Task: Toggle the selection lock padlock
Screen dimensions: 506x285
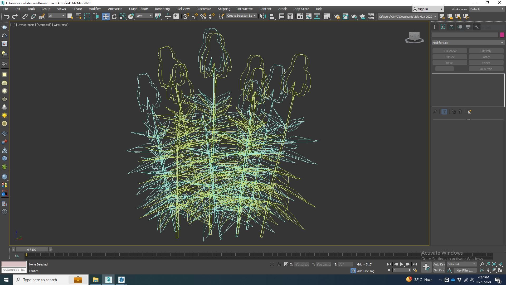Action: [279, 264]
